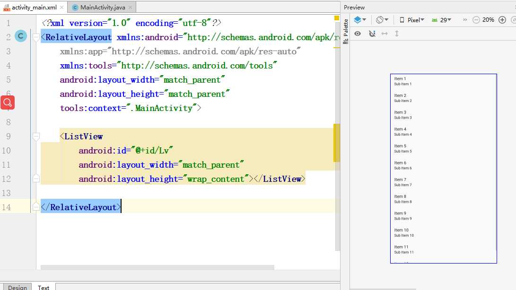
Task: Click the vertical expand arrow icon
Action: click(x=397, y=34)
